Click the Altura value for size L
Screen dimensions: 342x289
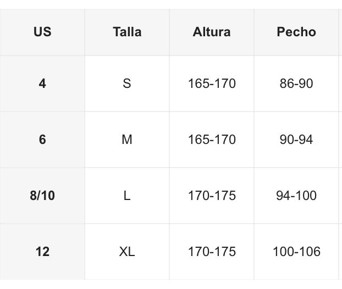tap(212, 196)
